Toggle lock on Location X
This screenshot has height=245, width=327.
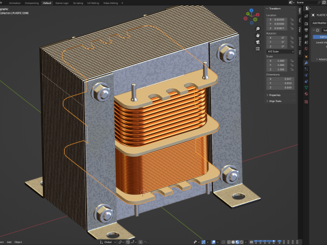[x=292, y=20]
